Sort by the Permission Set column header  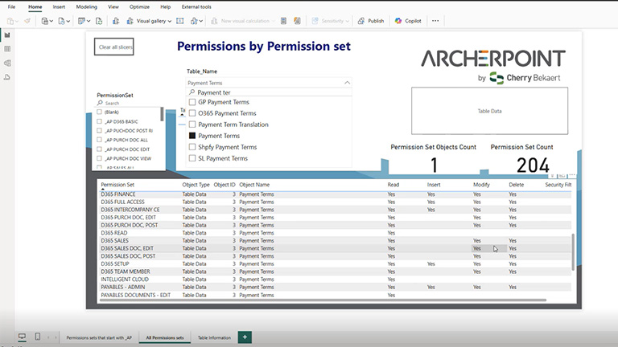(x=117, y=185)
